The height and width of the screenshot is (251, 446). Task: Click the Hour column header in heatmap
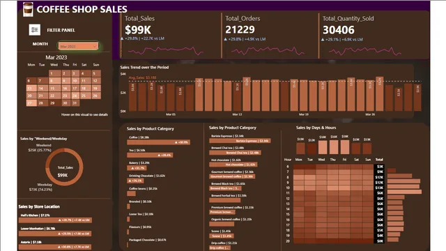tap(288, 160)
